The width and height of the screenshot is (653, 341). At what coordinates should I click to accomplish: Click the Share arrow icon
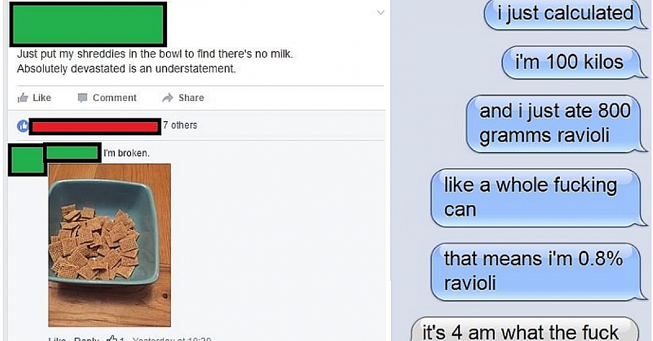pos(168,98)
